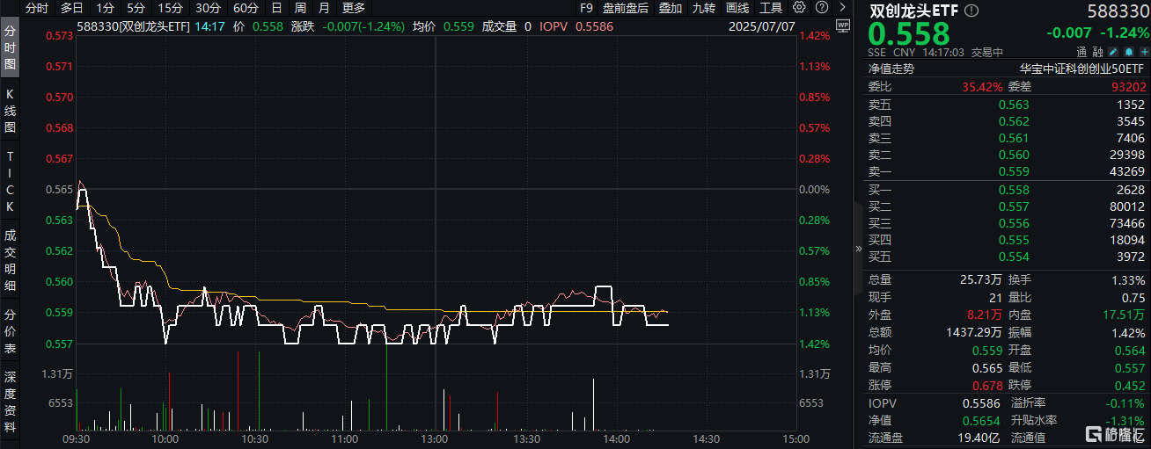Click 委差 value 93202
Image resolution: width=1151 pixels, height=449 pixels.
click(x=1129, y=86)
